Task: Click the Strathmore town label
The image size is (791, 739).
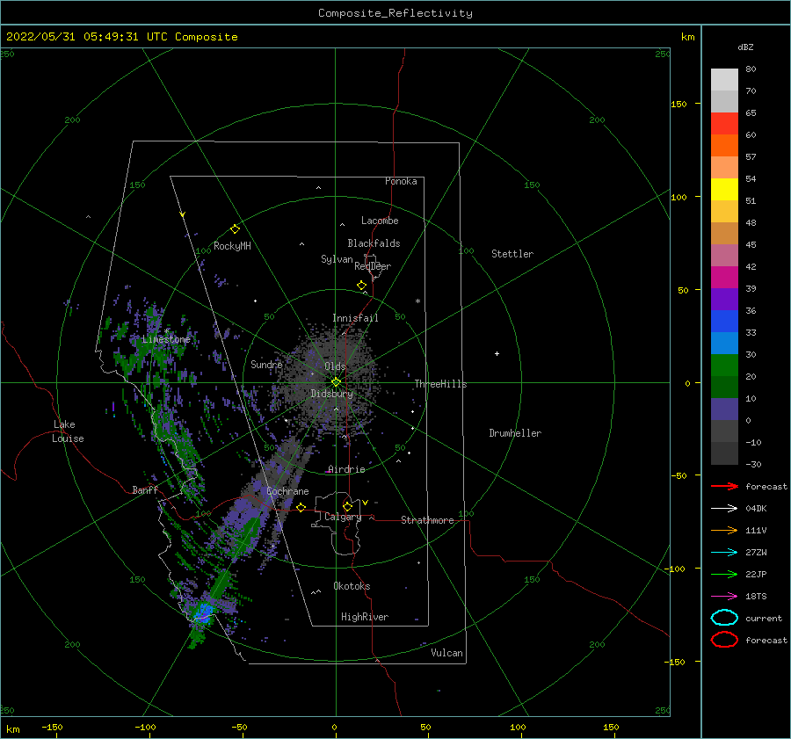Action: (427, 520)
